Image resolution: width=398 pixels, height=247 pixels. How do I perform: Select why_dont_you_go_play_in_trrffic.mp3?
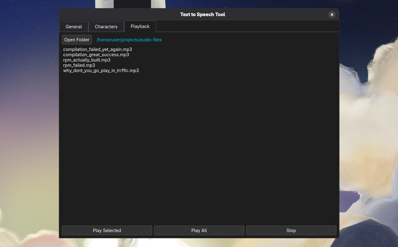[101, 71]
